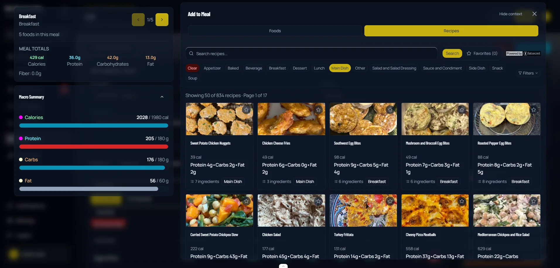Favorite the Chicken Cheese Fries recipe star

[x=318, y=110]
